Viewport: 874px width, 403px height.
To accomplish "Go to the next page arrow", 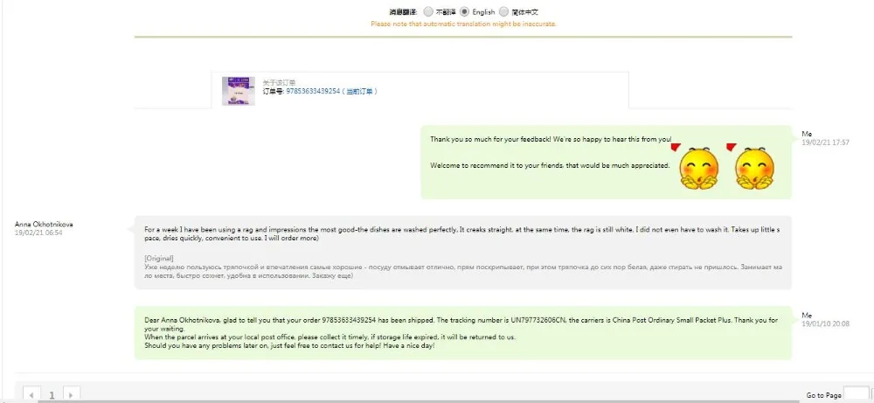I will point(72,394).
